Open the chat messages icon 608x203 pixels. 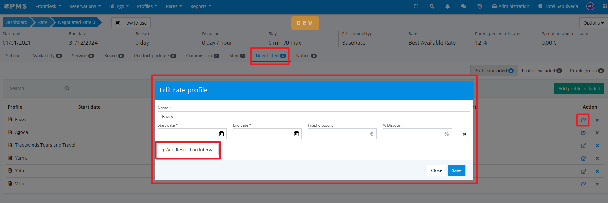click(x=463, y=6)
